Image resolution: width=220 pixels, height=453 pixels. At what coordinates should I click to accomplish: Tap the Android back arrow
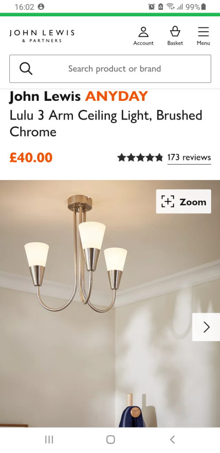[x=172, y=440]
